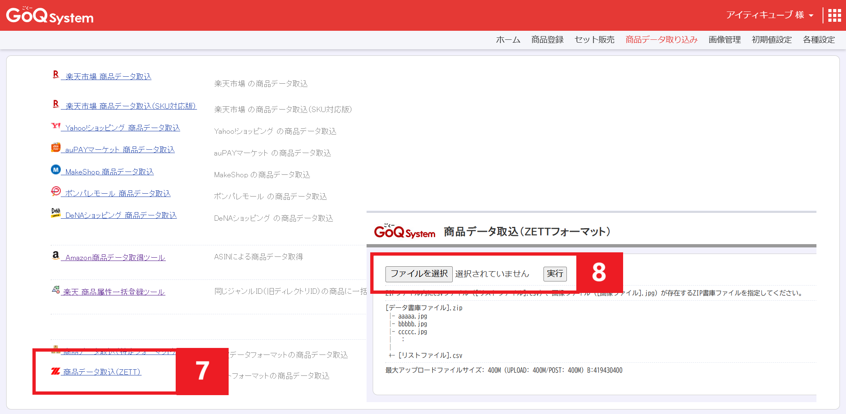Expand the アイティキューブ 様 account dropdown
Screen dimensions: 846x414
click(x=769, y=15)
